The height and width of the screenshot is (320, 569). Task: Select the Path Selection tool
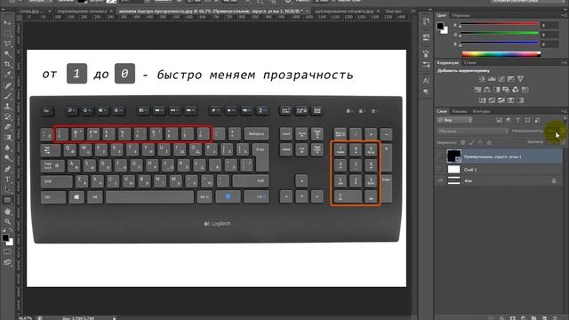coord(7,189)
